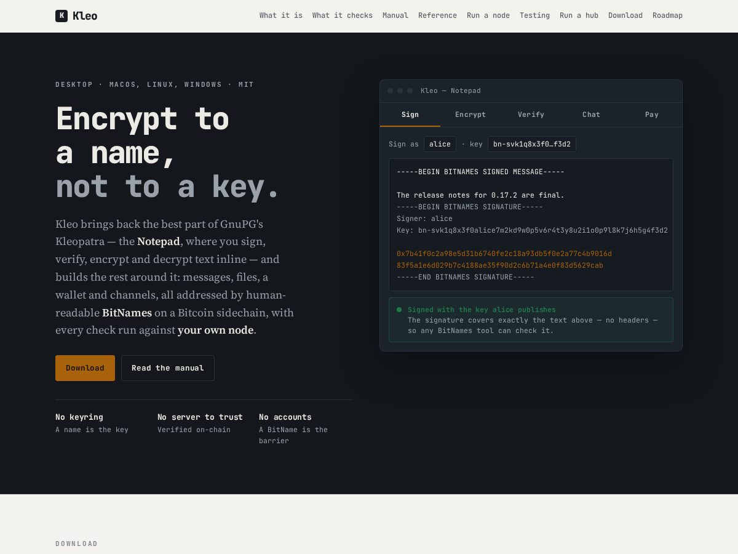Viewport: 738px width, 554px height.
Task: Click the Read the manual button
Action: pos(168,368)
